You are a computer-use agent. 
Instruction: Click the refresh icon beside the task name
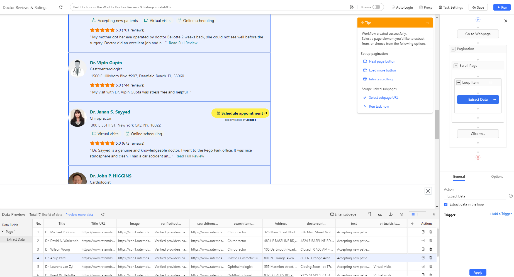[x=61, y=7]
